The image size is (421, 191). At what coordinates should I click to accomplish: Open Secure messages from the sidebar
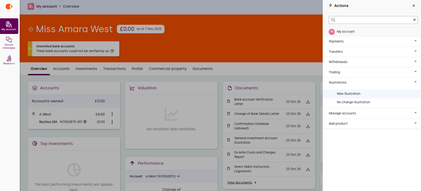point(9,42)
